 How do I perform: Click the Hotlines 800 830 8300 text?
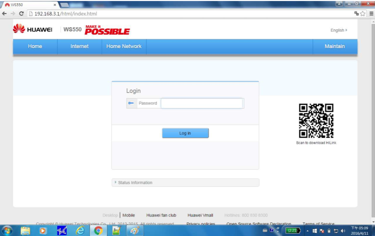click(246, 215)
